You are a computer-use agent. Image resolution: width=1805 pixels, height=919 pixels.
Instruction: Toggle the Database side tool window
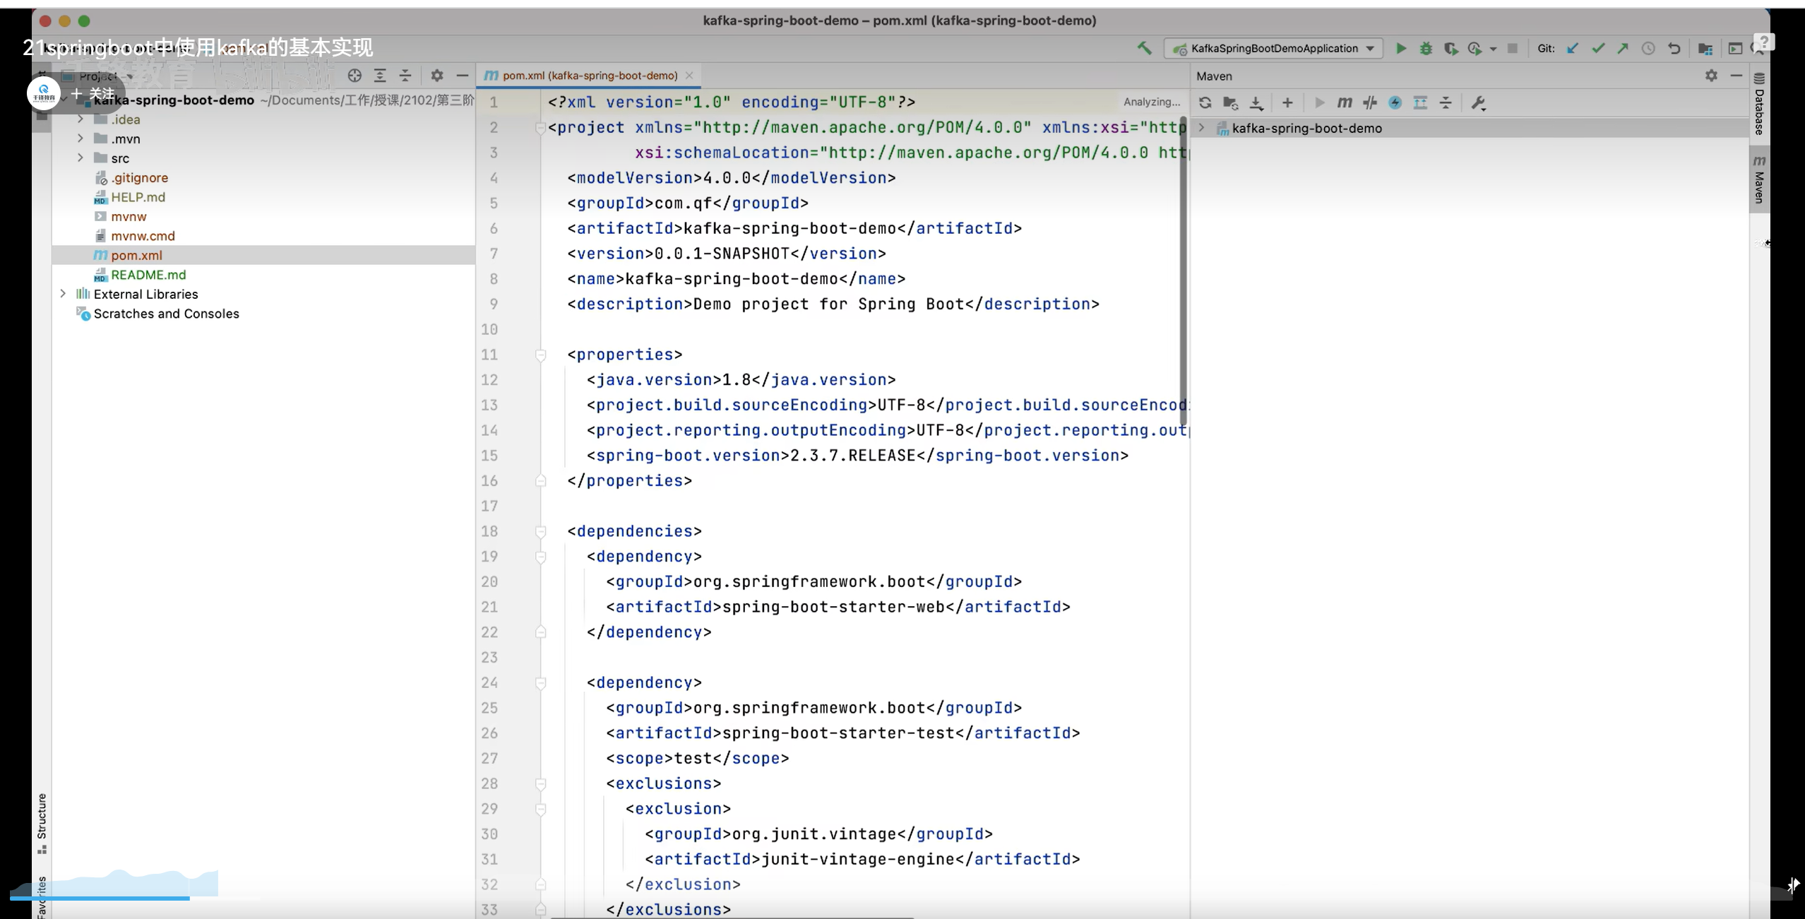(1759, 105)
